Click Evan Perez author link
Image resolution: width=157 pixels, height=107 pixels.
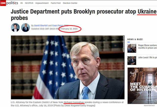pyautogui.click(x=57, y=26)
